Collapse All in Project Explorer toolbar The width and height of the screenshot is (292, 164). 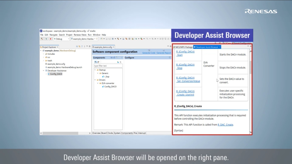coord(77,46)
